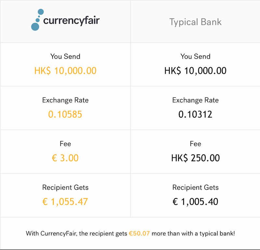Screen dimensions: 260x250
Task: Click CurrencyFair's HK$ 10,000.00 send amount
Action: (x=65, y=71)
